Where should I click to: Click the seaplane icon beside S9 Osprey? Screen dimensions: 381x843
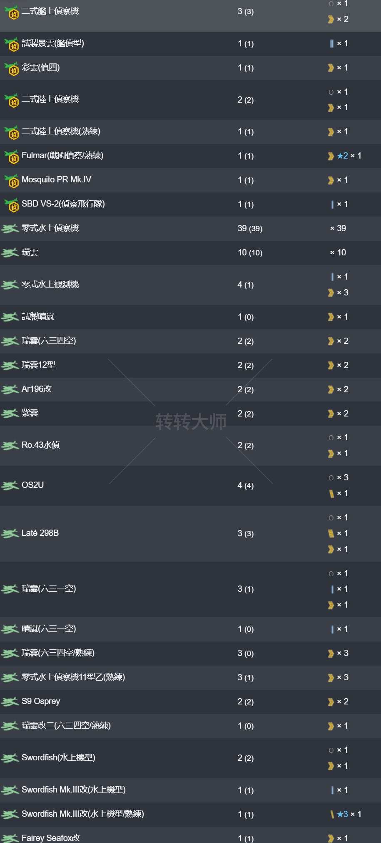[10, 702]
